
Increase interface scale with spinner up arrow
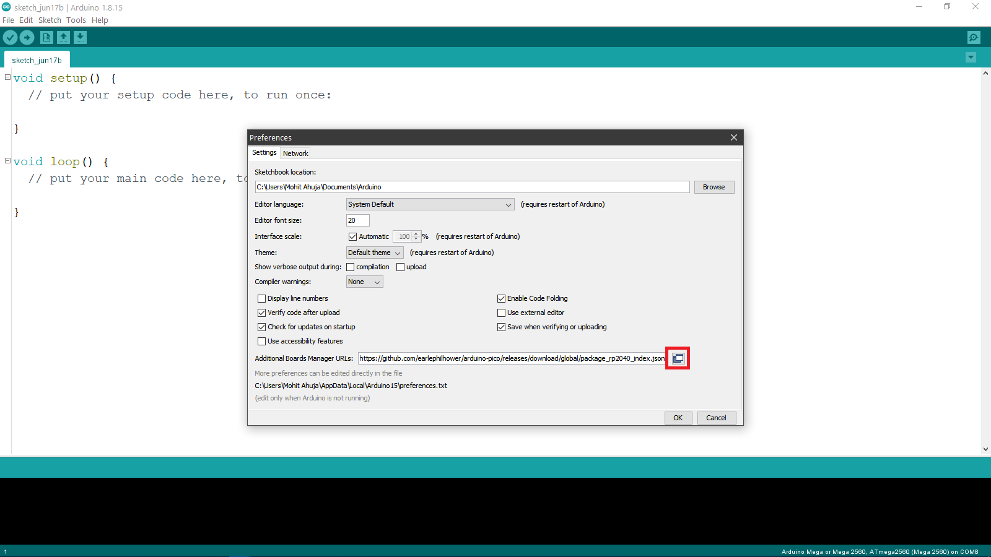416,234
